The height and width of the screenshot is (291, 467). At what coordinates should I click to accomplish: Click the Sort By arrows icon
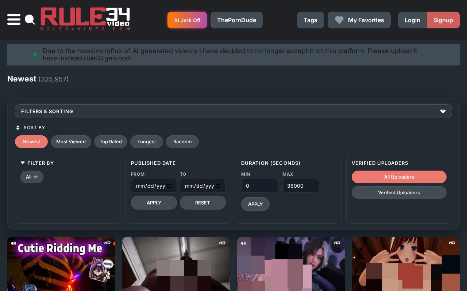coord(18,128)
